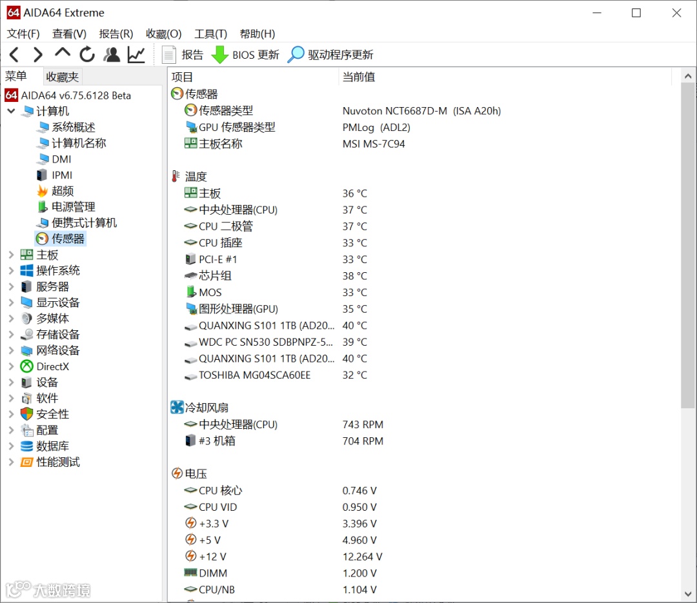The image size is (697, 603).
Task: Click BIOS 更新 button
Action: click(x=245, y=55)
